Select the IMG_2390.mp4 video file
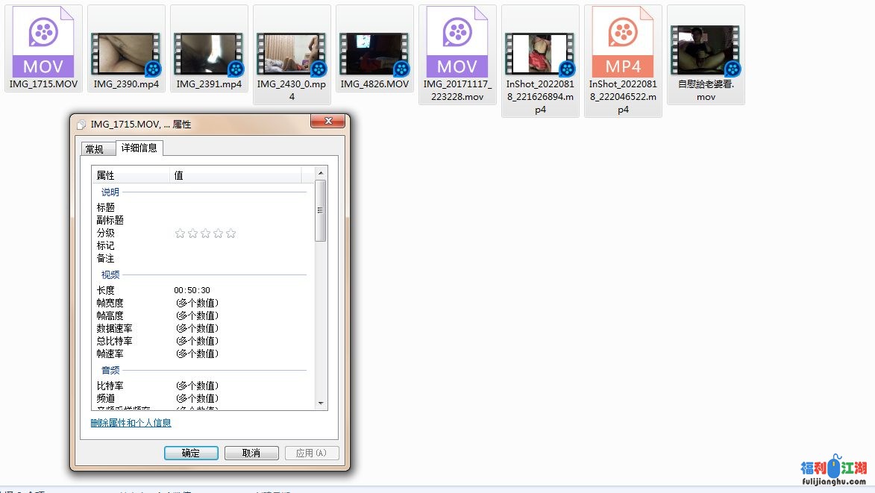The height and width of the screenshot is (493, 875). coord(126,52)
